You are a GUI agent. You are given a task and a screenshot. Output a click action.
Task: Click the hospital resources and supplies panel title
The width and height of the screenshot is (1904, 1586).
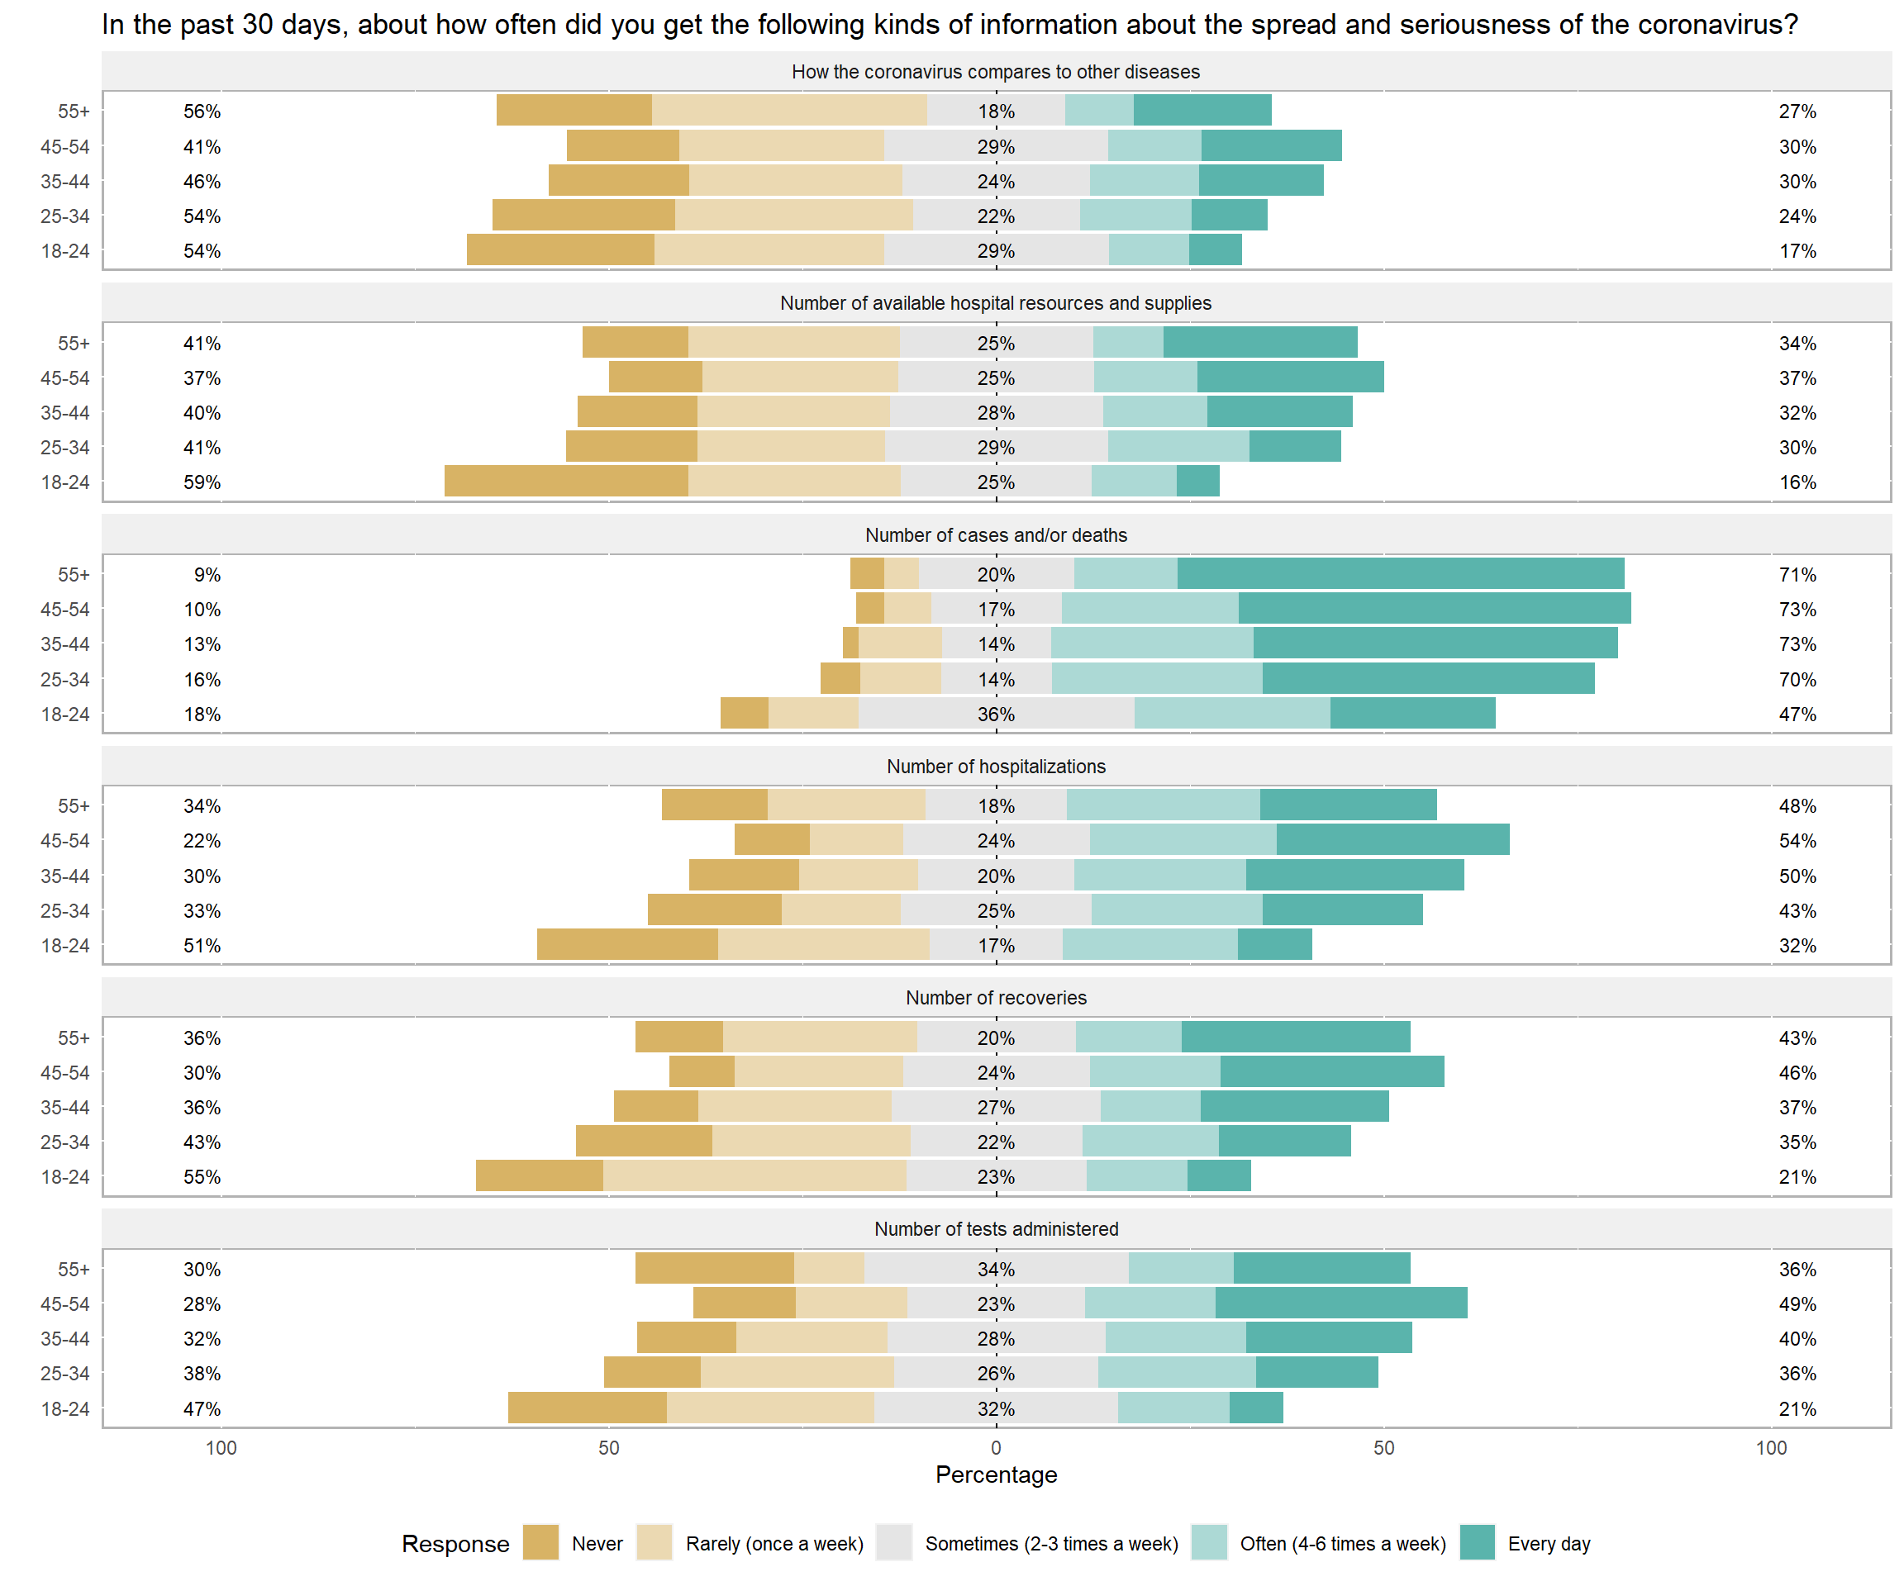996,304
